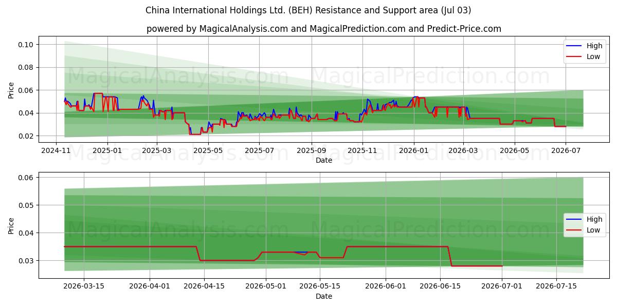Click the 2026-03 tick label in upper chart
Screen dimensions: 617x308
(x=463, y=150)
